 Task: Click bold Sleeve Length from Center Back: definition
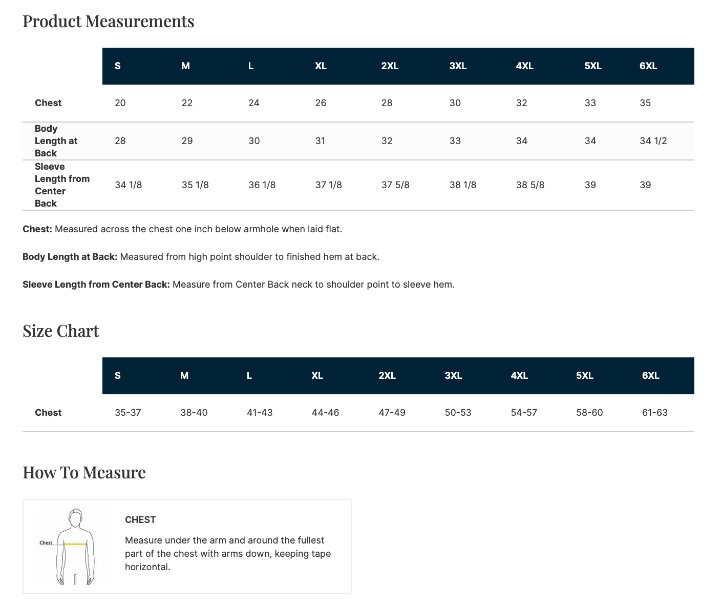[96, 285]
